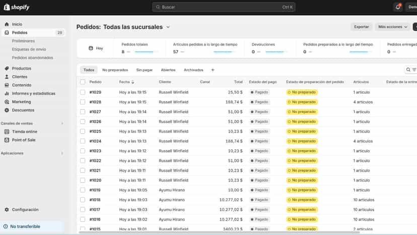Select the Todos tab

click(89, 70)
